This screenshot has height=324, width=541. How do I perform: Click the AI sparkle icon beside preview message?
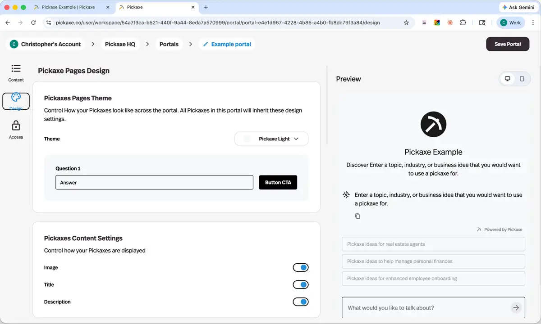pos(346,195)
